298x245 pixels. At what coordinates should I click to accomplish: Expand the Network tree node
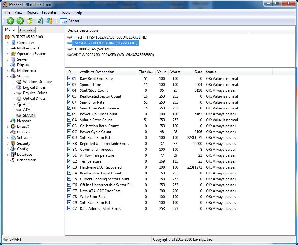pyautogui.click(x=7, y=121)
